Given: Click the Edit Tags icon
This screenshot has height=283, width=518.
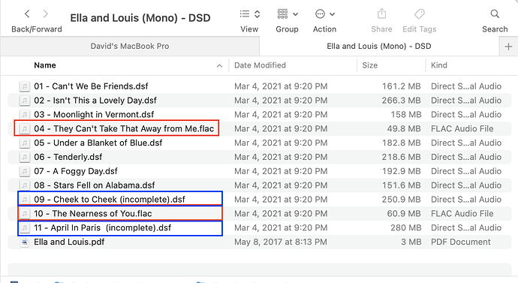Looking at the screenshot, I should [419, 14].
